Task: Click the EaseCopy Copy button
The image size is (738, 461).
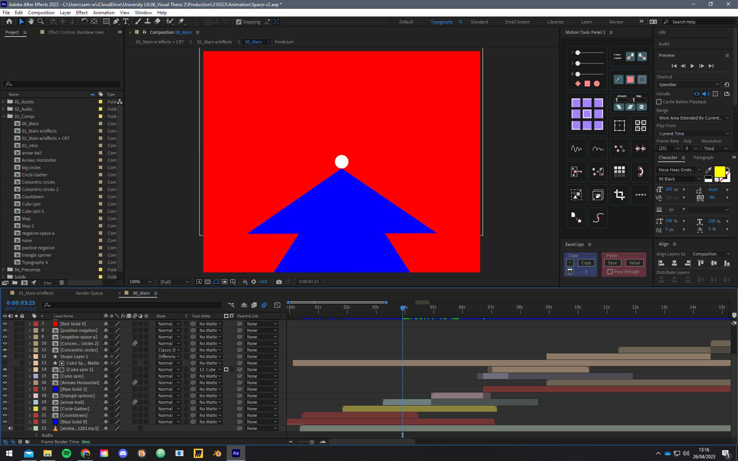Action: (586, 263)
